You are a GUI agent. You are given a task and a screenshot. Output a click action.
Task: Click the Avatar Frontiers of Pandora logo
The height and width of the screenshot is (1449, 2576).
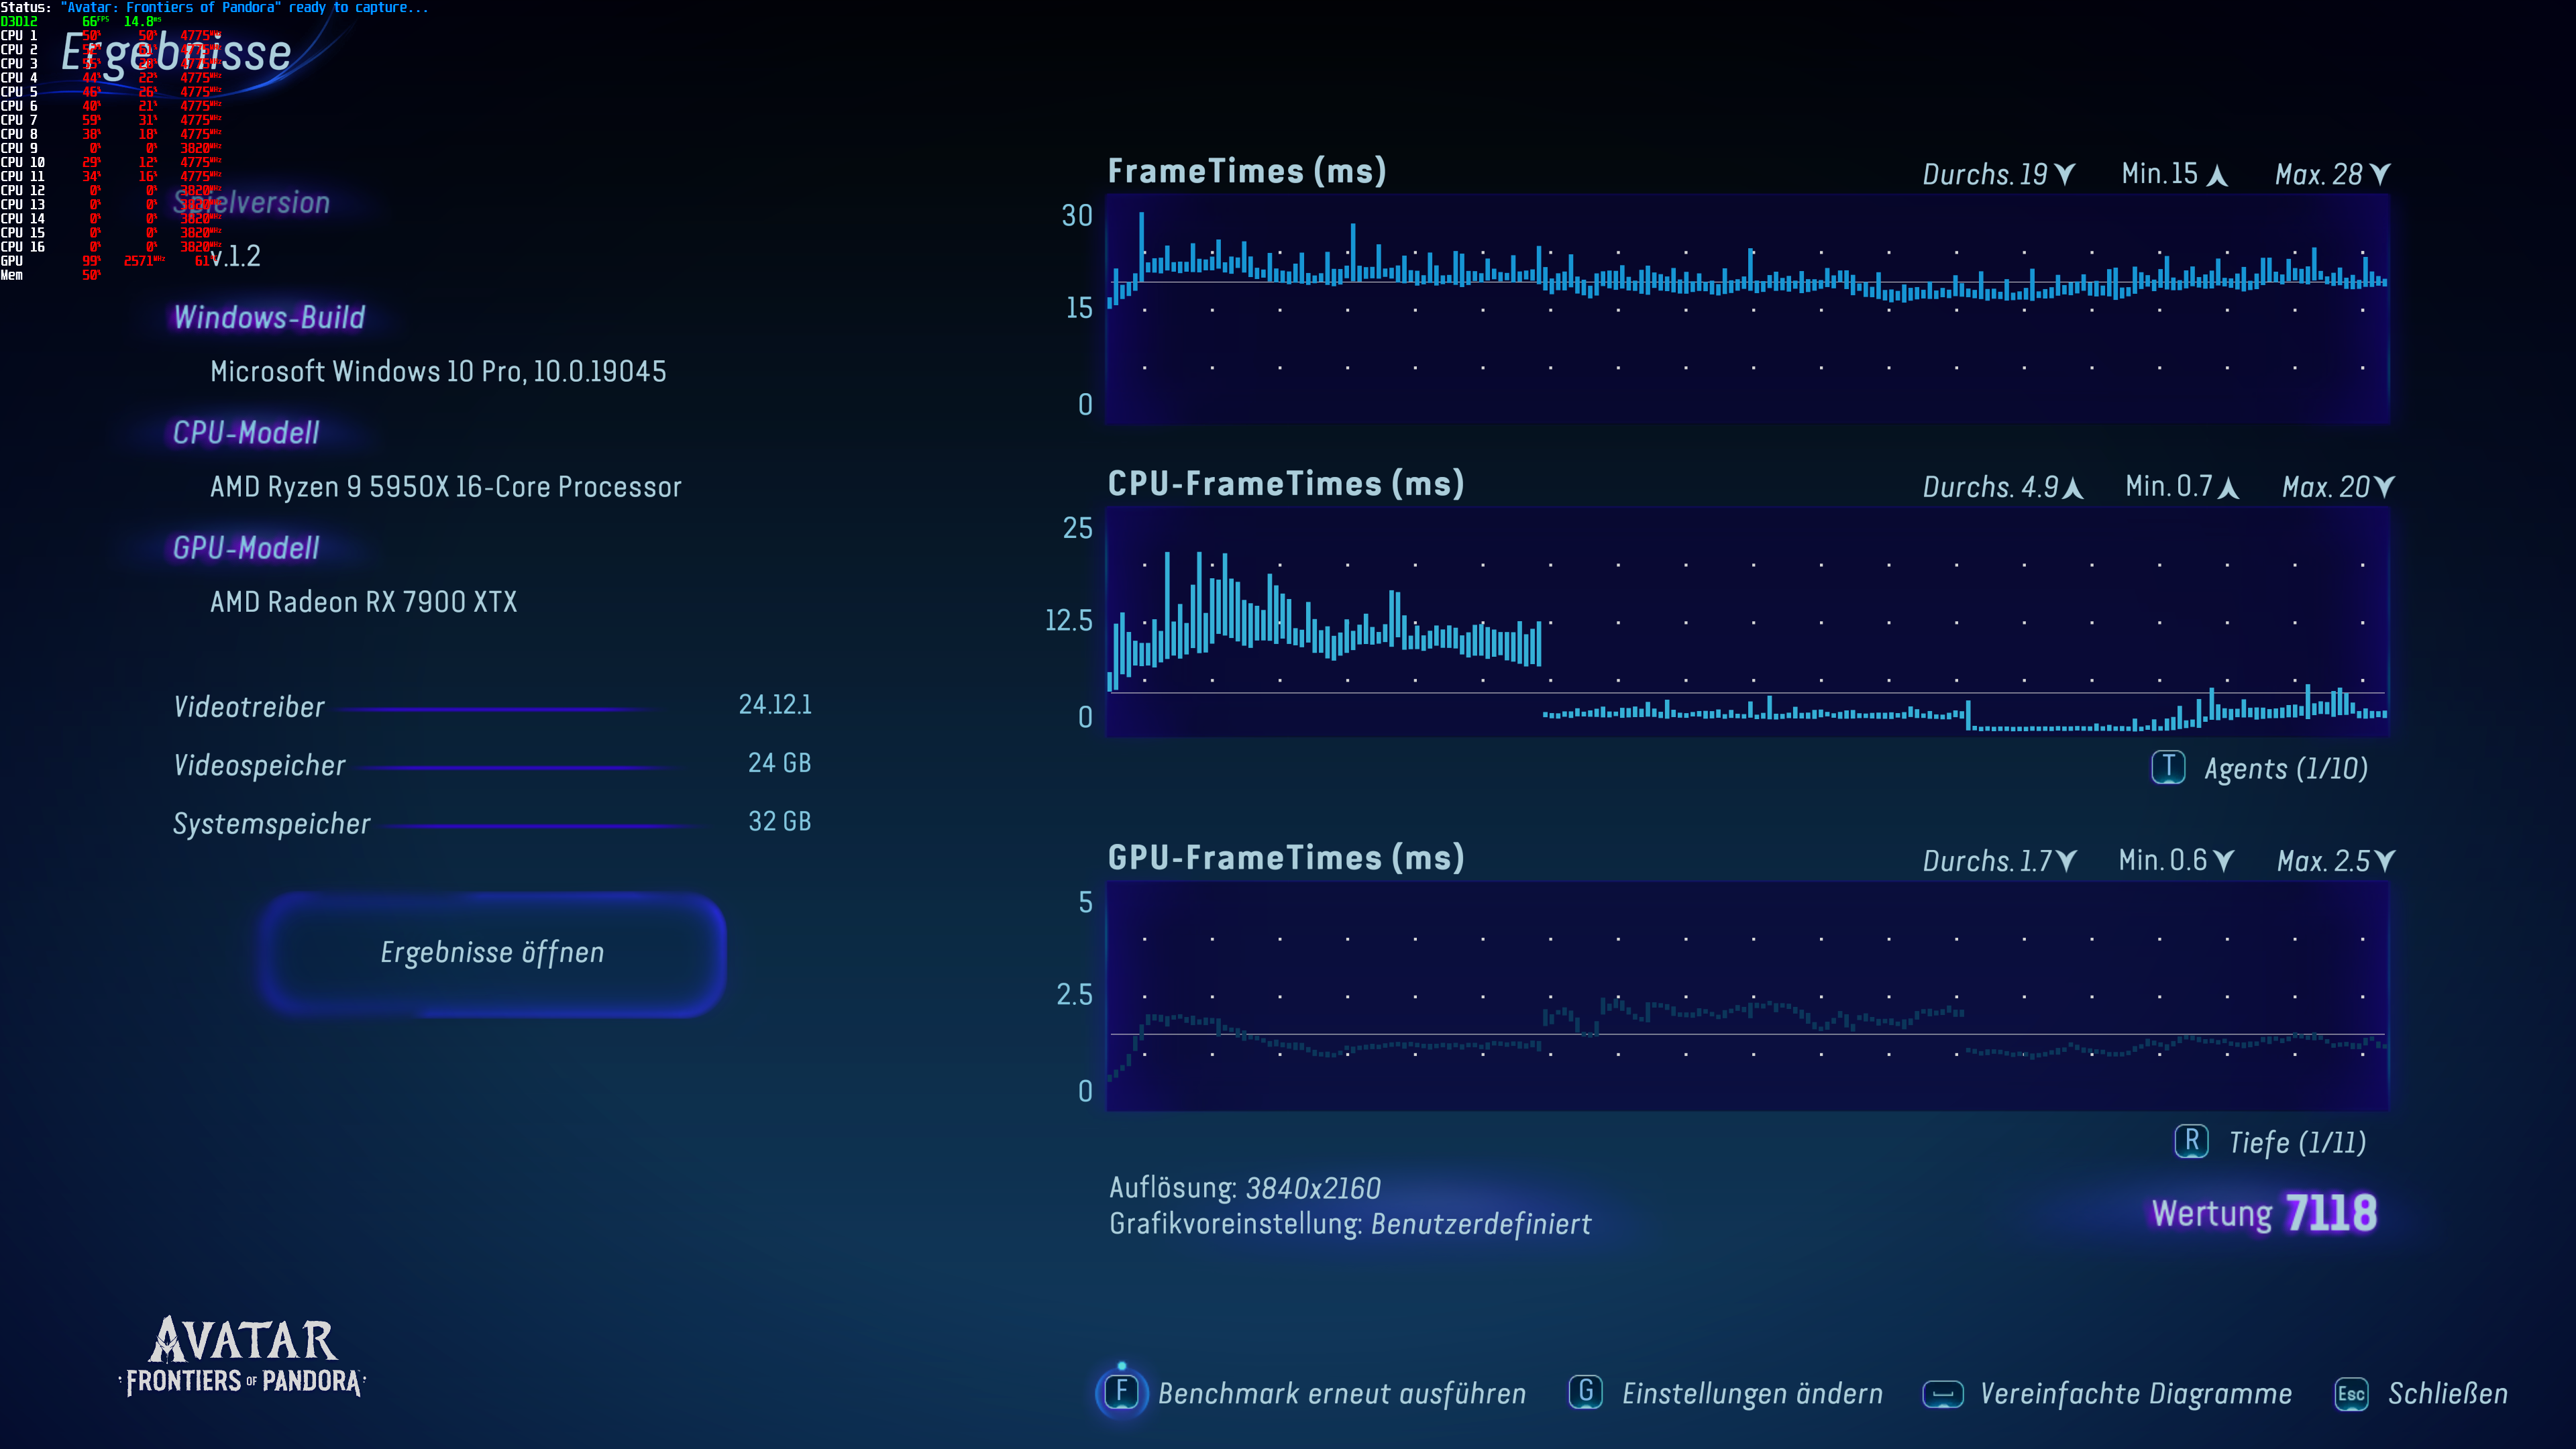tap(243, 1356)
